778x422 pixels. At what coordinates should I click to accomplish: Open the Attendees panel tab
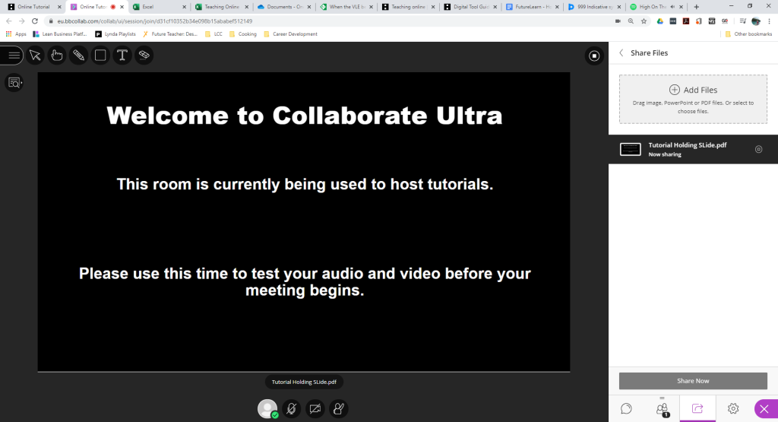(662, 408)
